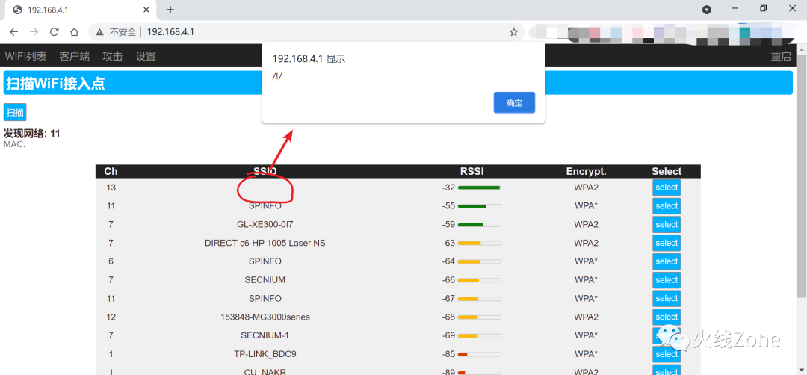Click the GL-XE300-0f7 SSID text
The width and height of the screenshot is (807, 375).
tap(265, 224)
